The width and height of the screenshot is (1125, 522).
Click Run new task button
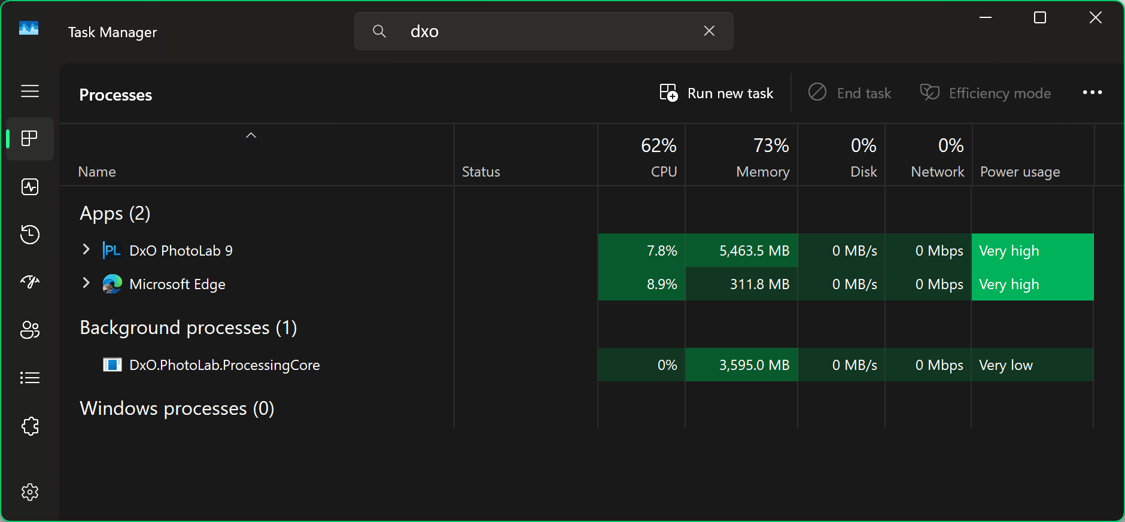717,93
